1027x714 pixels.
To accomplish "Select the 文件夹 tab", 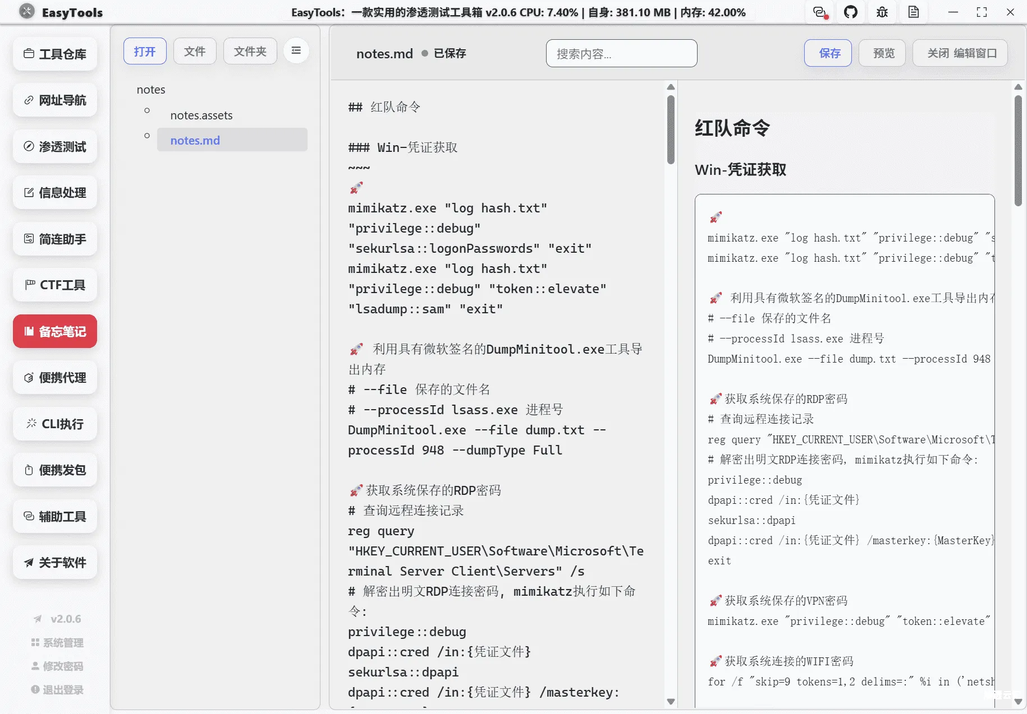I will 250,51.
